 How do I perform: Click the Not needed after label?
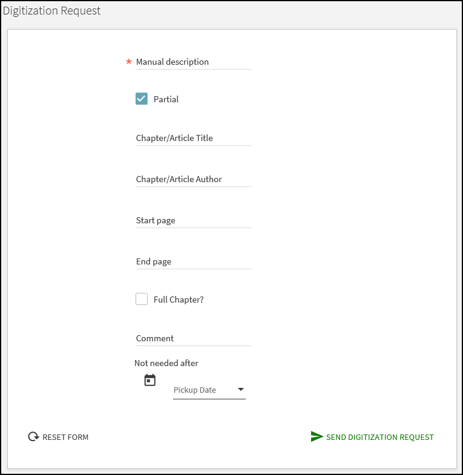click(x=166, y=363)
